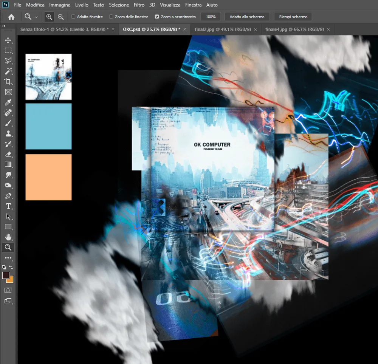
Task: Enable the Adatta finestre checkbox
Action: 73,17
